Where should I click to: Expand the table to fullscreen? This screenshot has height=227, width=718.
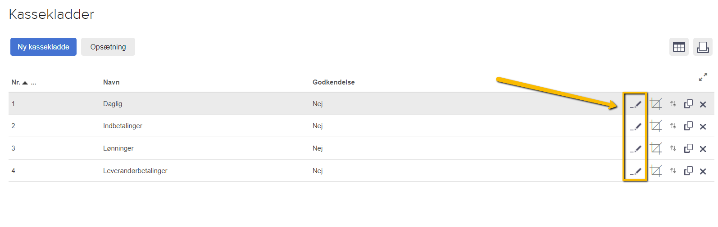[703, 77]
